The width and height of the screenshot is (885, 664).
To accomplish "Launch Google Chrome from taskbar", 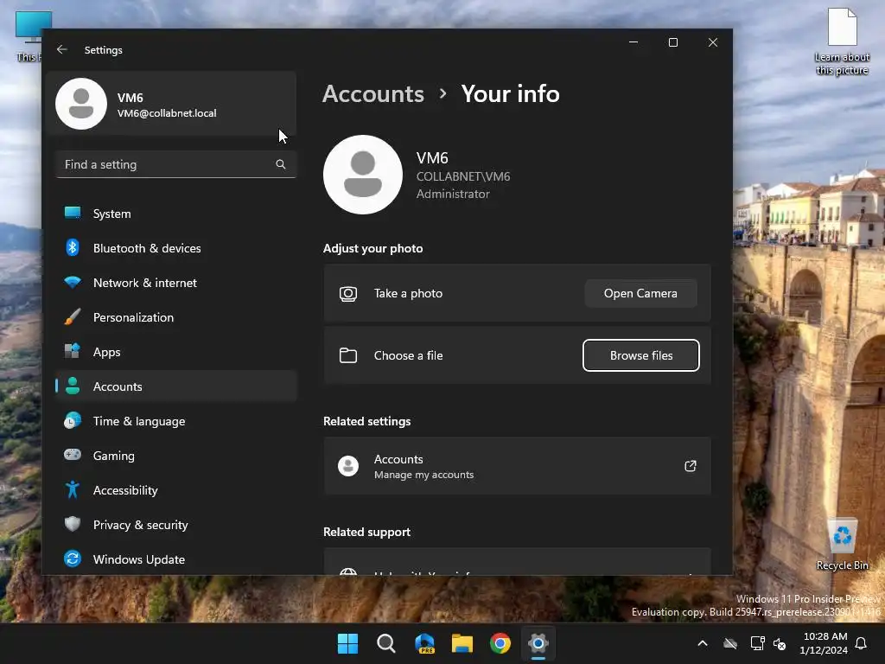I will pos(500,643).
